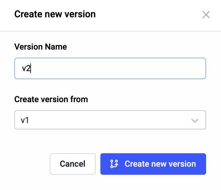Expand the source version combo box showing v1
Viewport: 221px width, 190px height.
point(110,120)
